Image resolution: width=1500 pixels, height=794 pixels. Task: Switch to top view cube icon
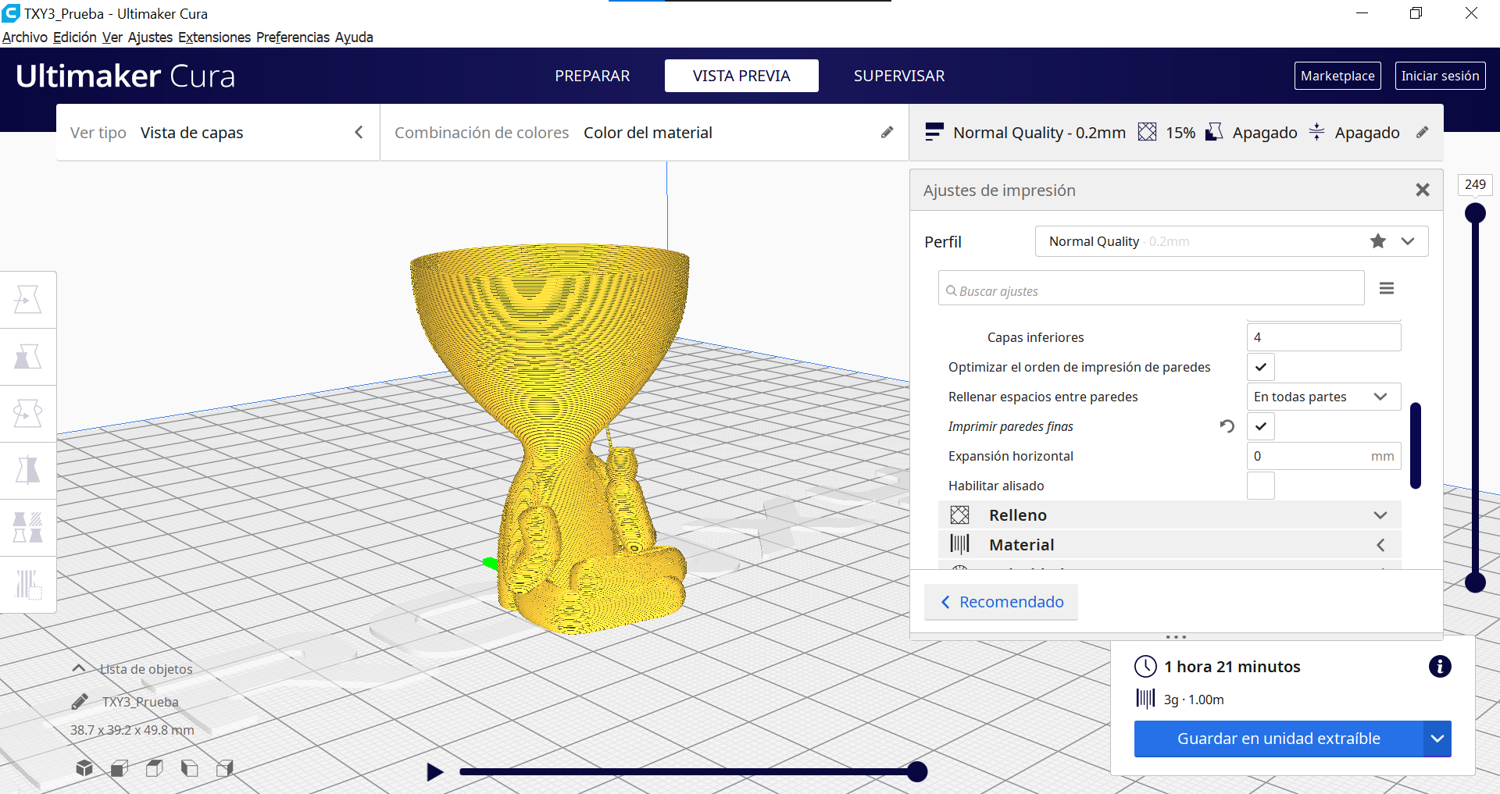click(155, 768)
